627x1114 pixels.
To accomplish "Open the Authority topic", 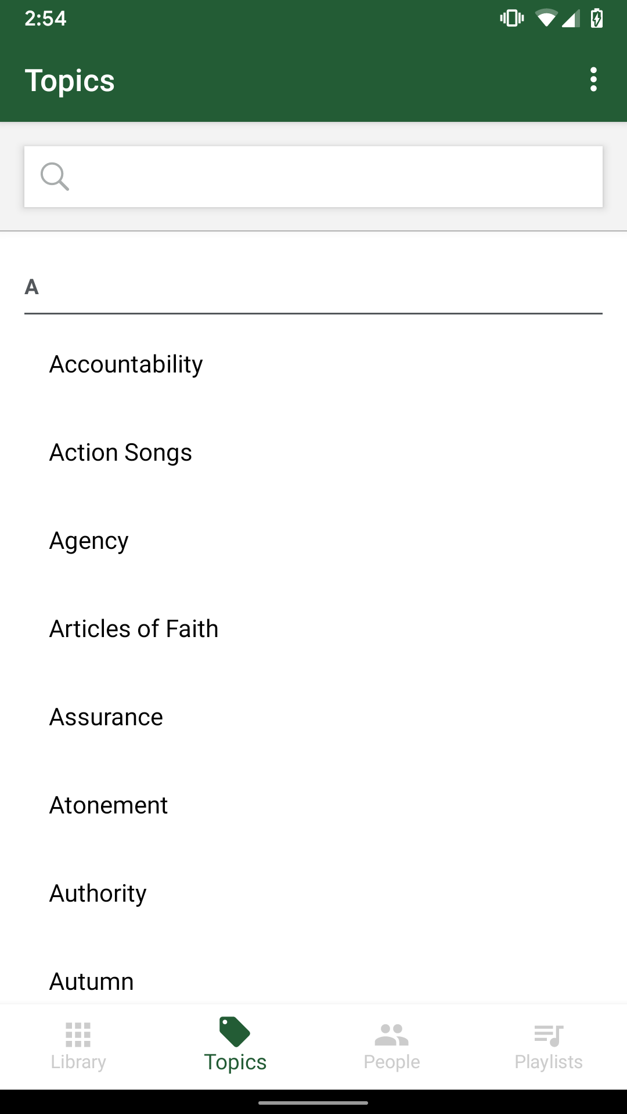I will (x=98, y=894).
